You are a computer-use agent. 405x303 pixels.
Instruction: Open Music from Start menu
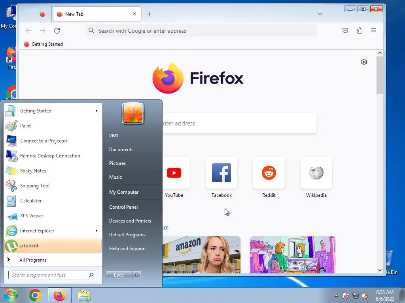coord(115,177)
